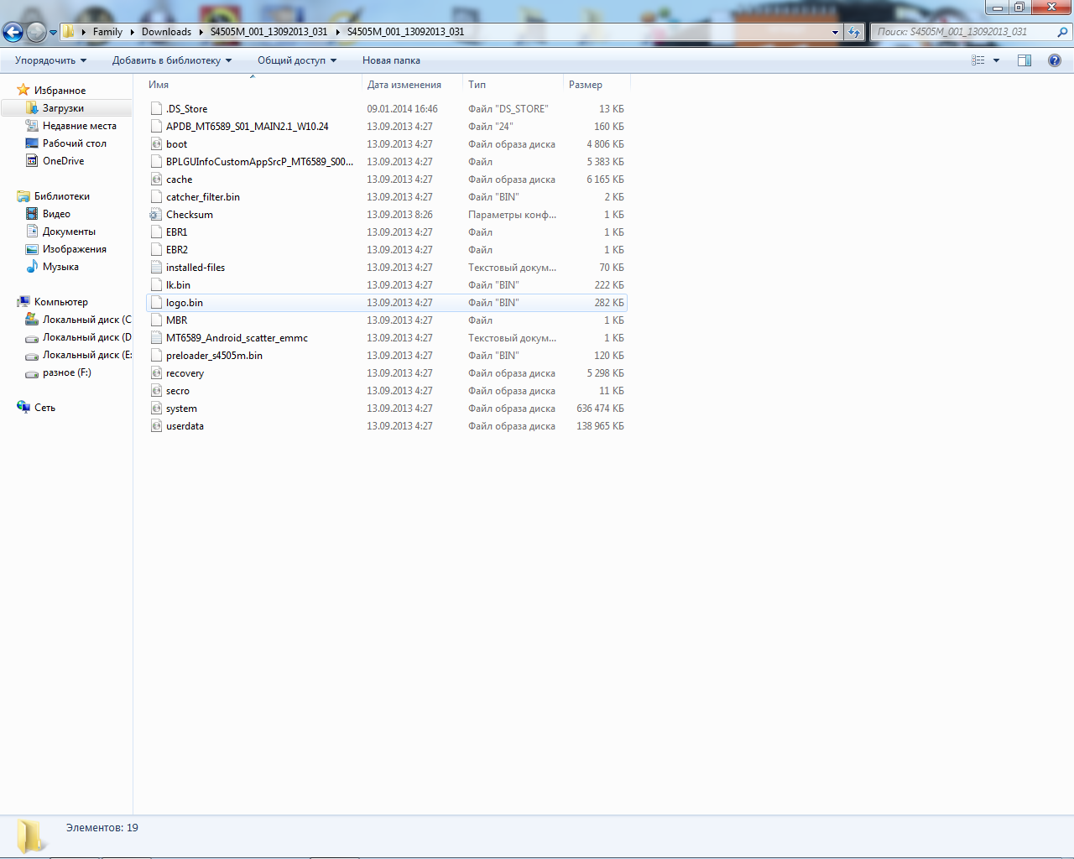Image resolution: width=1074 pixels, height=859 pixels.
Task: Click the change view icon in toolbar
Action: (x=978, y=60)
